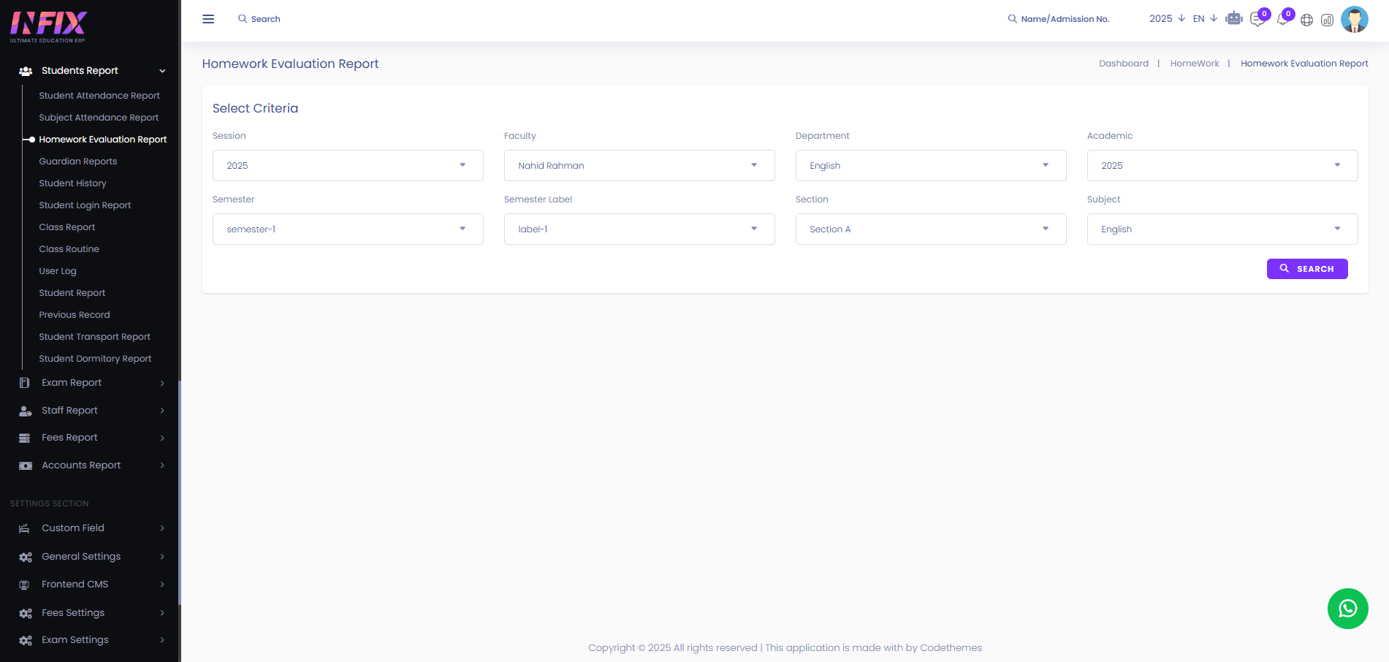The image size is (1389, 662).
Task: Open the Department dropdown
Action: pos(931,166)
